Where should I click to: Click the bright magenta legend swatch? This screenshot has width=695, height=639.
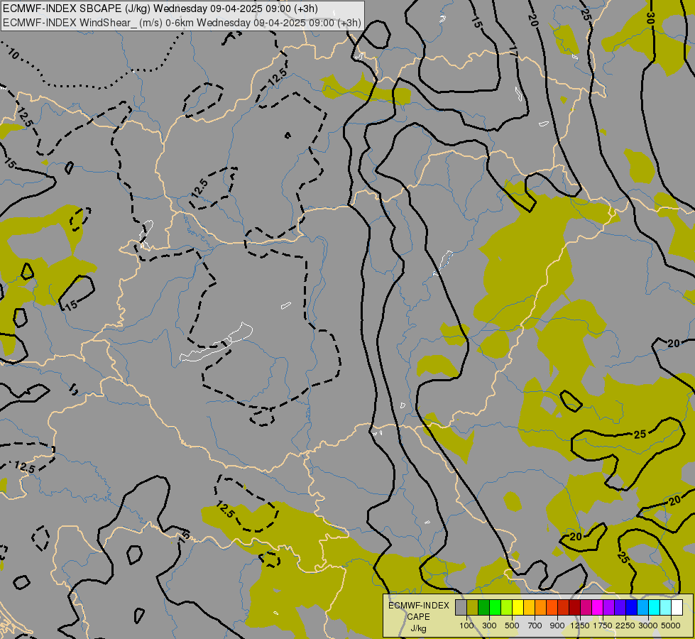click(x=598, y=608)
